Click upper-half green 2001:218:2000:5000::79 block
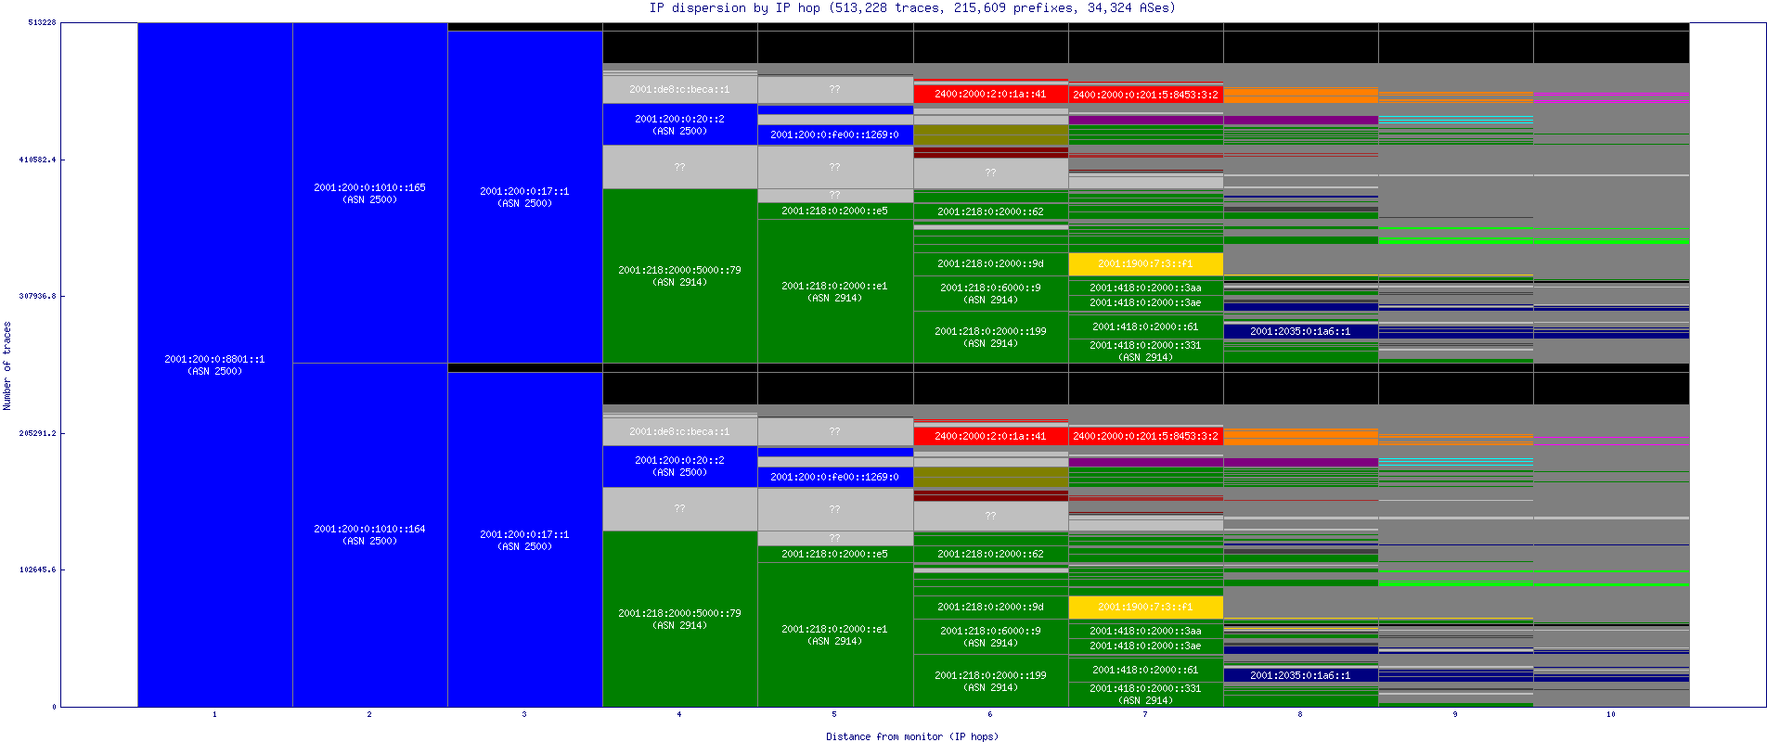The image size is (1767, 742). [680, 275]
